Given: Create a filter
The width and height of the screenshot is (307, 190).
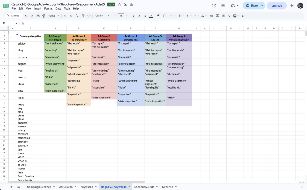Looking at the screenshot, I should (x=229, y=16).
